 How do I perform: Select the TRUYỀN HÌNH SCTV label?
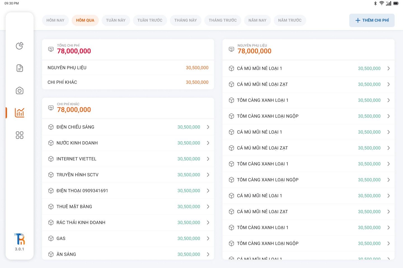click(x=78, y=175)
